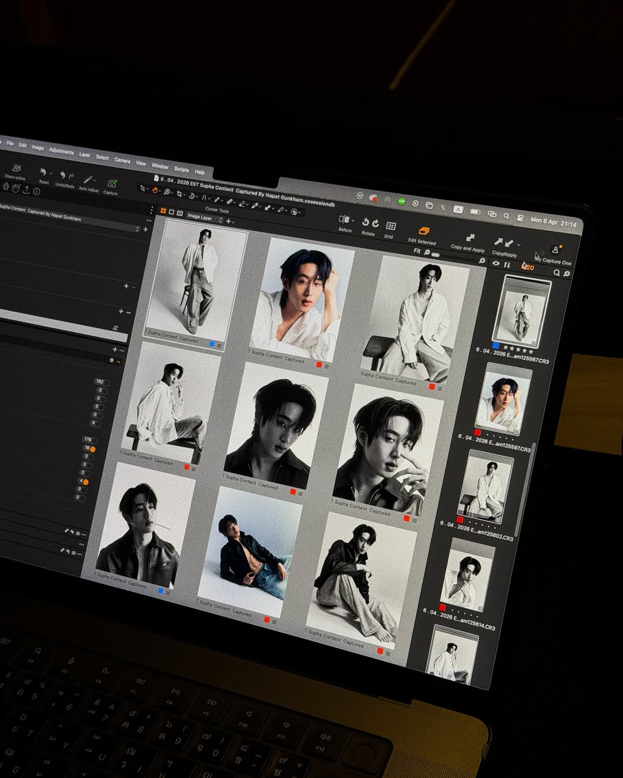Toggle the orange filter dot beside 16
Viewport: 623px width, 778px height.
(92, 449)
